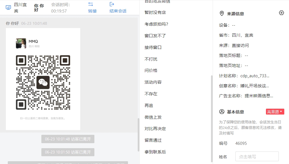Select quick reply 留言通过

[x=153, y=140]
